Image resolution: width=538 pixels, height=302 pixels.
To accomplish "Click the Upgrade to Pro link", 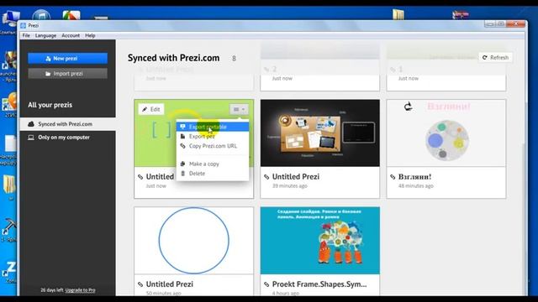I will (x=81, y=290).
